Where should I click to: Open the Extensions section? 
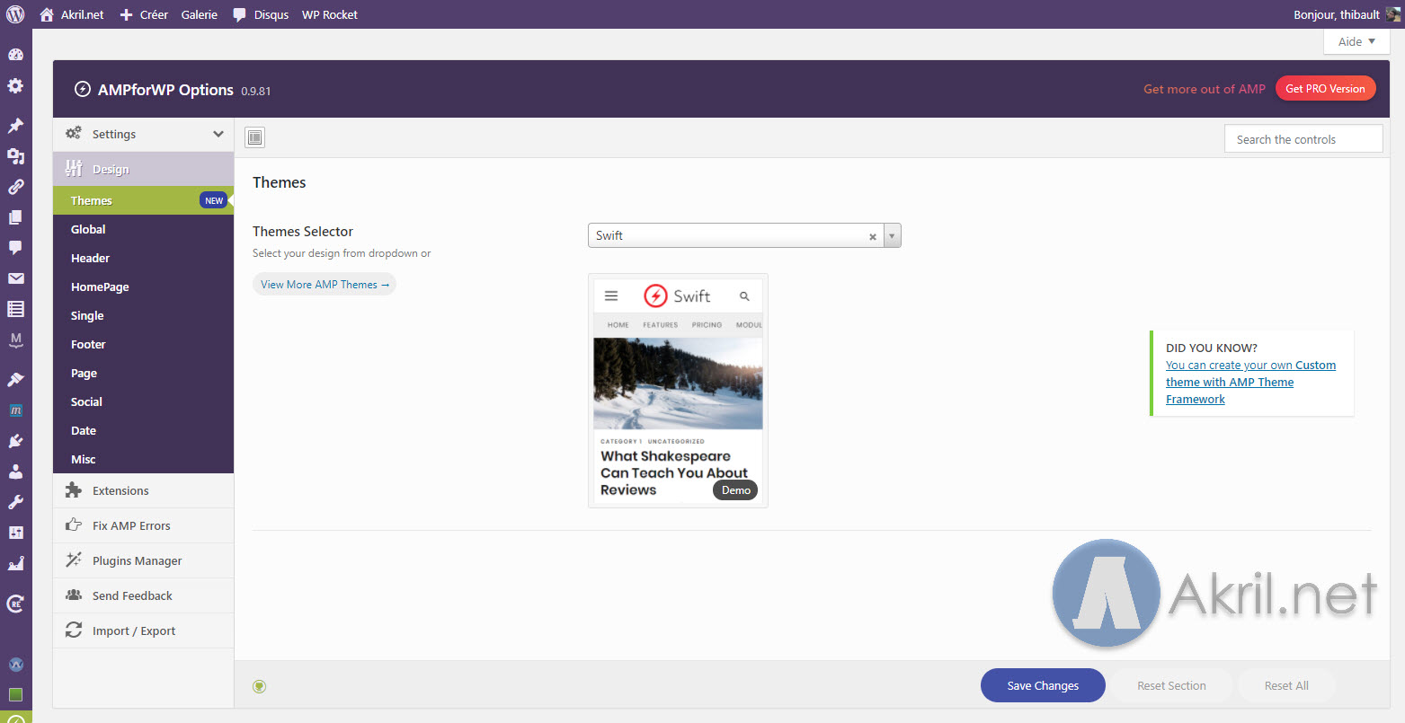(x=144, y=490)
